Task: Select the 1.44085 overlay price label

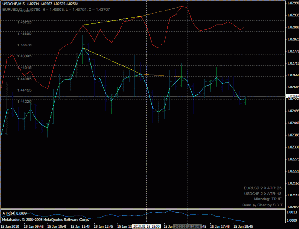Action: pyautogui.click(x=24, y=79)
